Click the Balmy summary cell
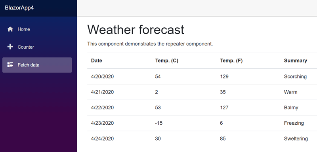The height and width of the screenshot is (152, 317). pos(291,108)
